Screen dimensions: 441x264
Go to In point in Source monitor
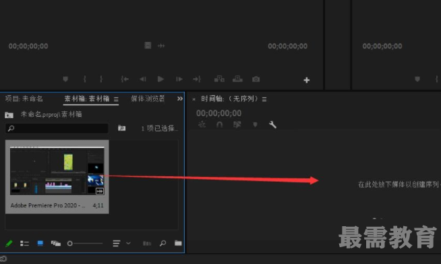click(125, 79)
